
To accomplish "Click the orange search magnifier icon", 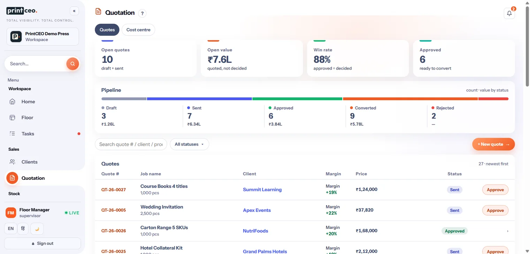I will pos(73,63).
